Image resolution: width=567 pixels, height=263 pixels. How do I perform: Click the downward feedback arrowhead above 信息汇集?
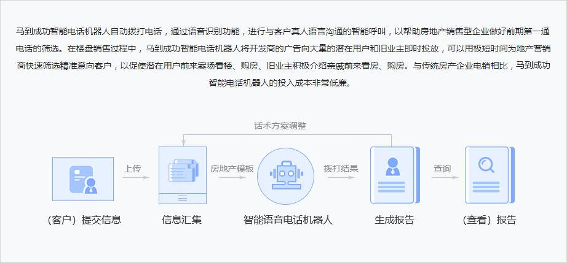point(183,143)
